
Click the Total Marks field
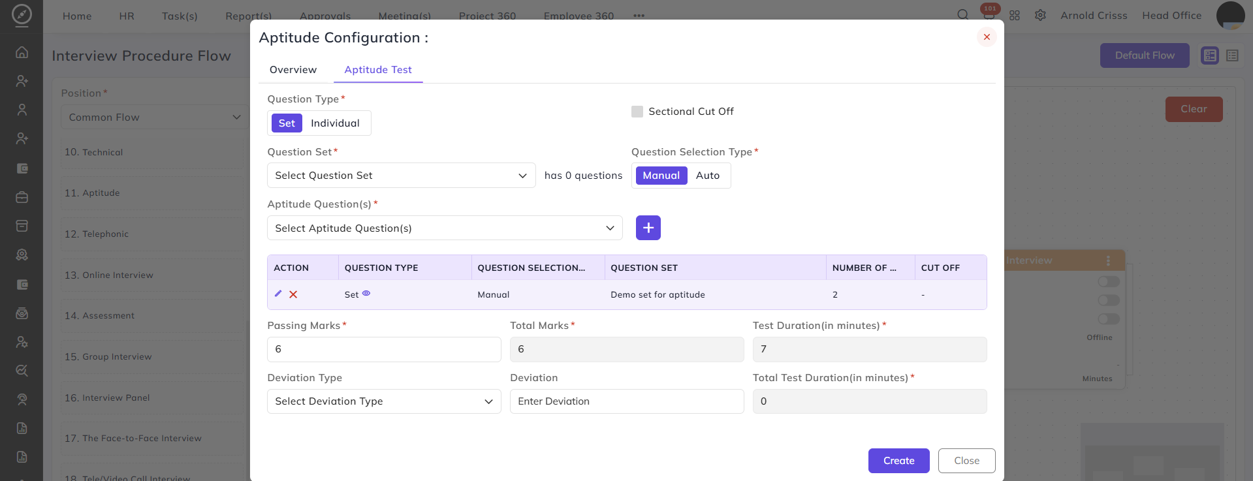(627, 349)
